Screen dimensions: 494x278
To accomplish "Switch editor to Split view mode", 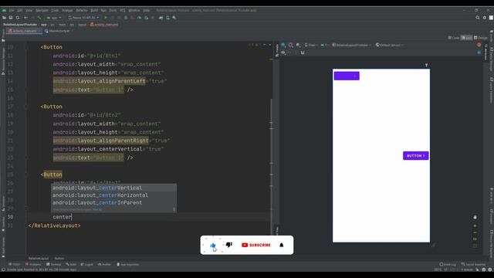I will tap(466, 38).
